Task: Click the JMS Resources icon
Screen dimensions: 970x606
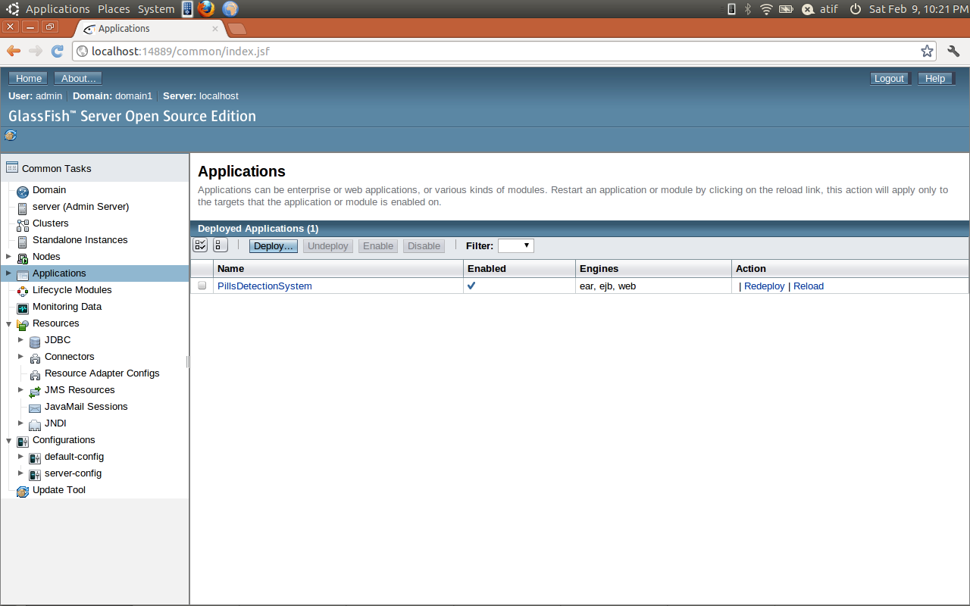Action: pyautogui.click(x=35, y=392)
